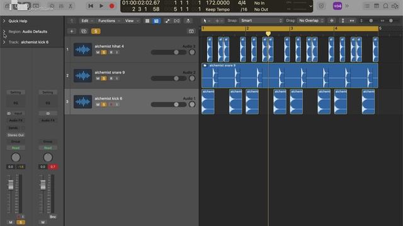Open the View menu in tracks area
This screenshot has height=226, width=403.
point(132,21)
